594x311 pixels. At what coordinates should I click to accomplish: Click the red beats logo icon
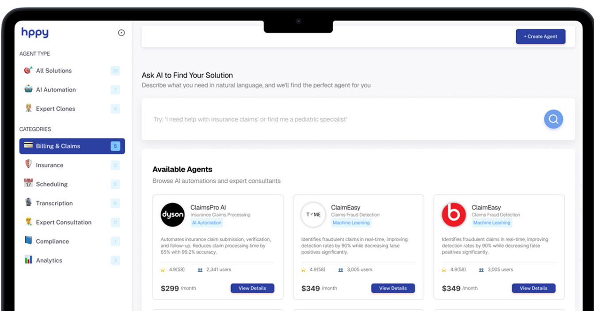453,215
